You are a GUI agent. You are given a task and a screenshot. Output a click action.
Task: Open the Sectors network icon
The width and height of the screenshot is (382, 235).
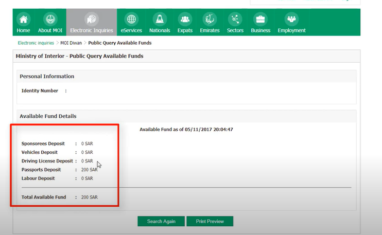[235, 19]
